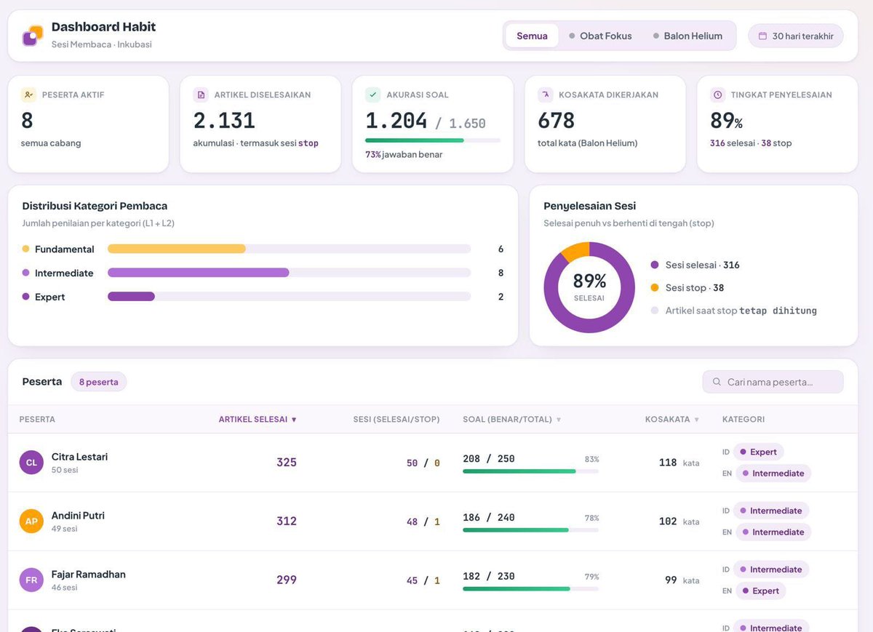Click the 118 kata value

point(679,463)
